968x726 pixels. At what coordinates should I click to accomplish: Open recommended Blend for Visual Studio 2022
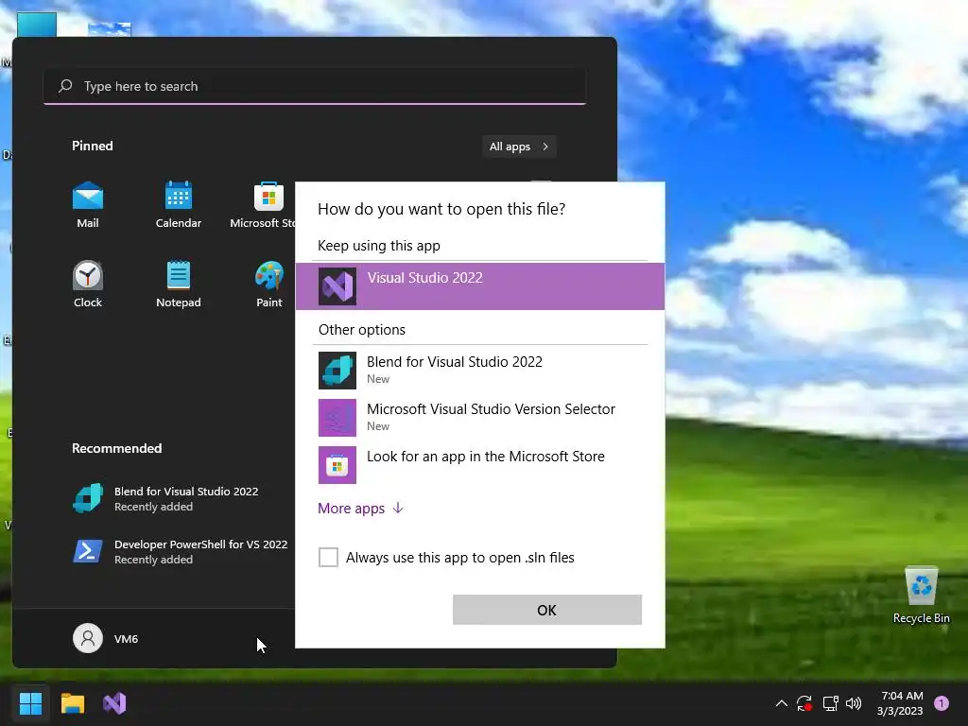point(166,498)
